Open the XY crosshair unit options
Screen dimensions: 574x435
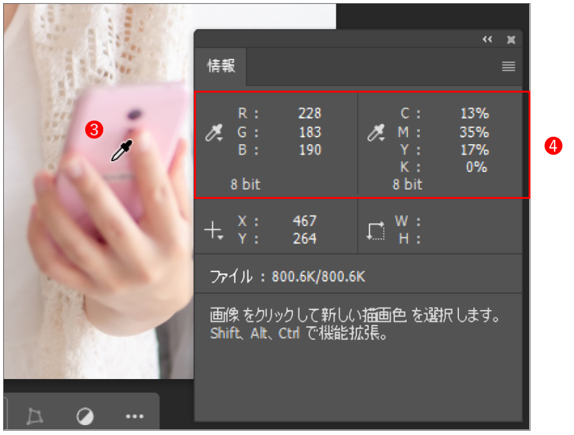pos(213,231)
